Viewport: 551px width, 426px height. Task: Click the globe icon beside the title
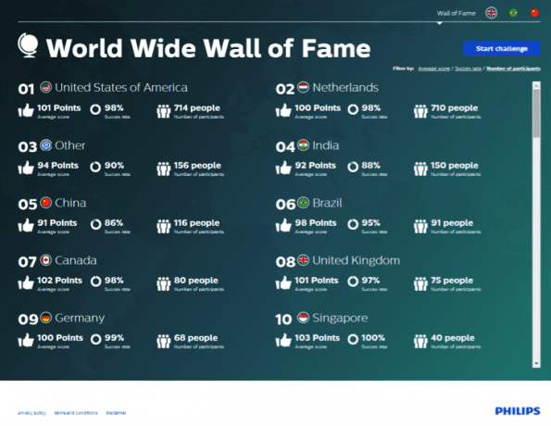point(28,45)
